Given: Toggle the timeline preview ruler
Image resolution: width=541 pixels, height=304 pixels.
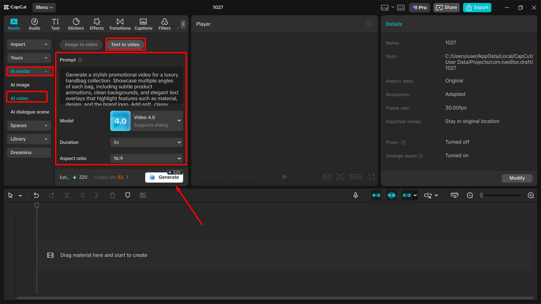Looking at the screenshot, I should [x=454, y=195].
